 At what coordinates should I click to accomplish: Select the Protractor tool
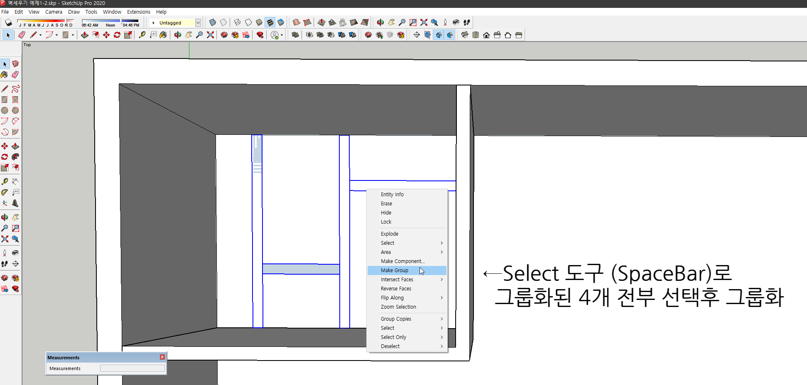click(x=5, y=192)
